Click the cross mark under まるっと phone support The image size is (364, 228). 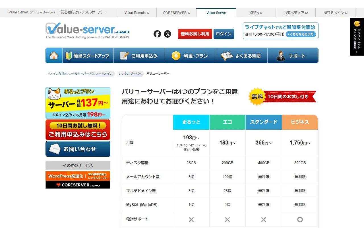[191, 219]
